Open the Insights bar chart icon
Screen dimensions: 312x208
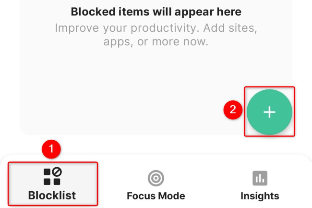coord(260,178)
